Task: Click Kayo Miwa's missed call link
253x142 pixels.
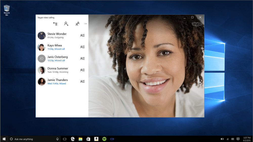Action: 56,49
